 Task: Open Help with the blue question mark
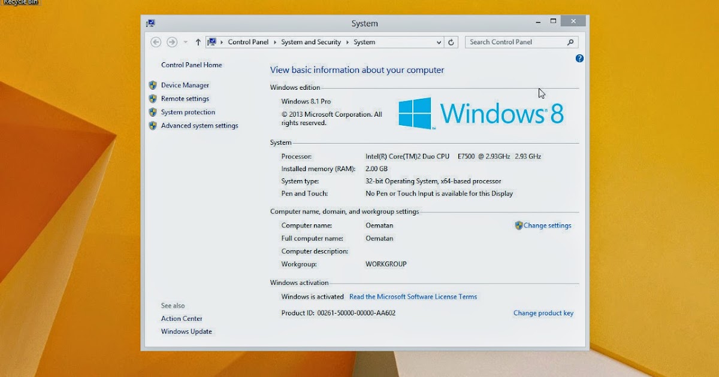pos(579,58)
